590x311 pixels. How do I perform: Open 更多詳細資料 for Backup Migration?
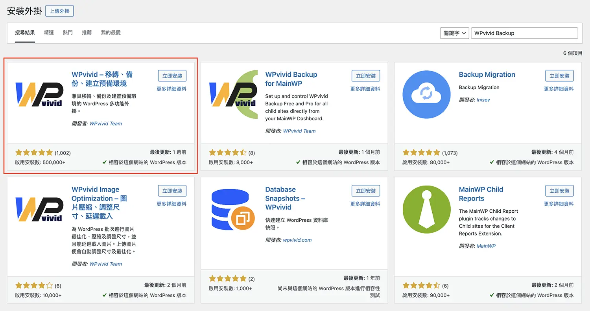point(559,89)
